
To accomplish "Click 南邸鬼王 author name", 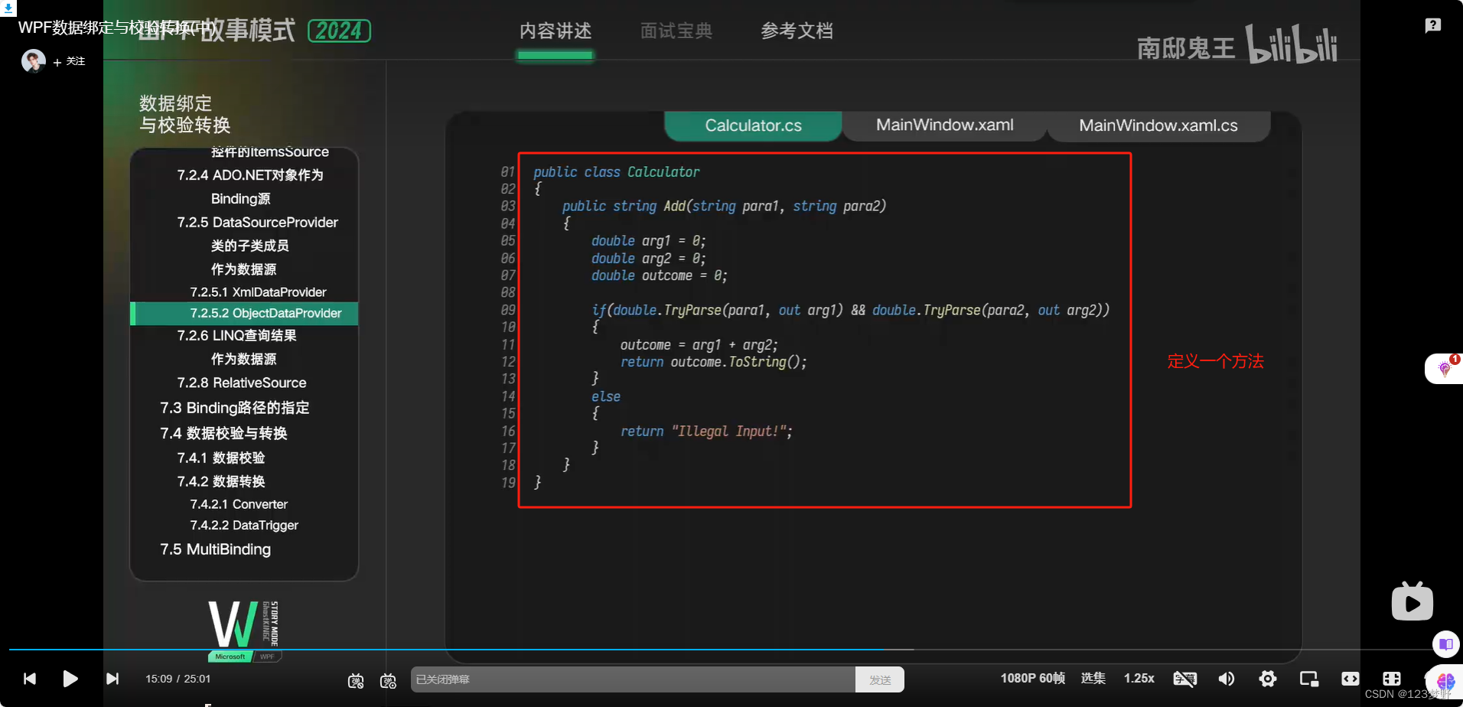I will coord(1186,48).
